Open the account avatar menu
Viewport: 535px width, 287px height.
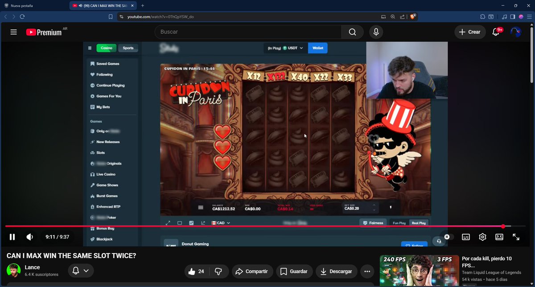pos(515,32)
